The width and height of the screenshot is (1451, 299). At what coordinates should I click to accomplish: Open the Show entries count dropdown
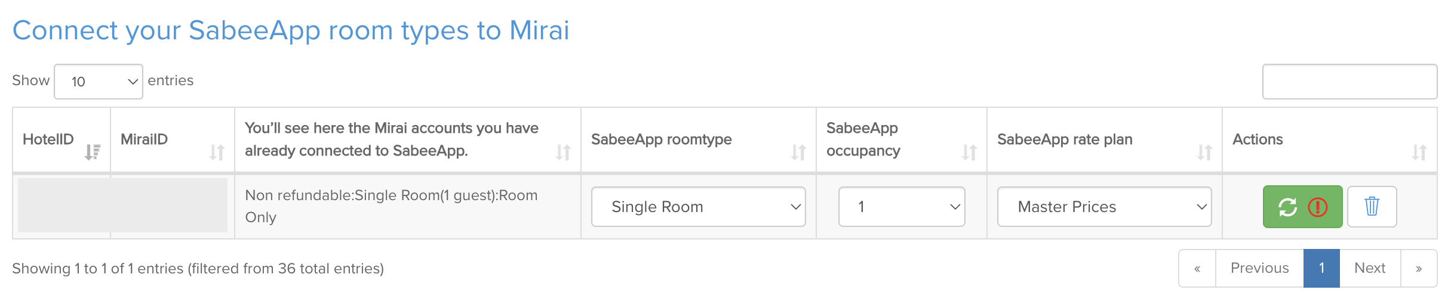point(99,82)
